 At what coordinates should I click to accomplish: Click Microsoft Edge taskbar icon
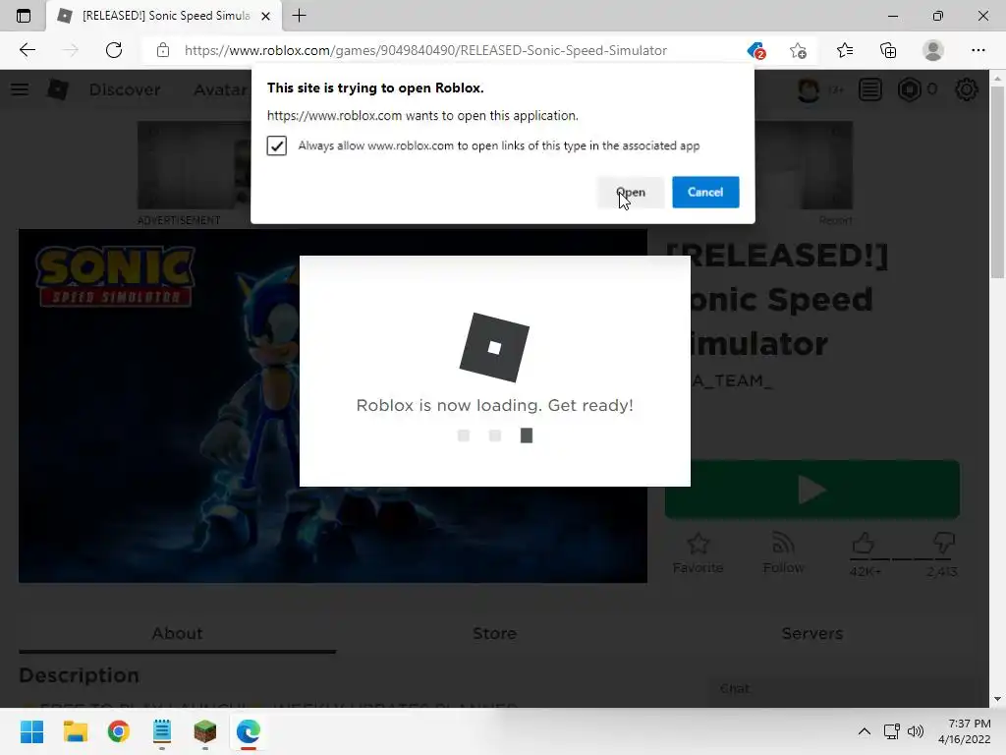[249, 731]
